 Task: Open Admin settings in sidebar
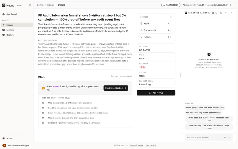pyautogui.click(x=17, y=138)
